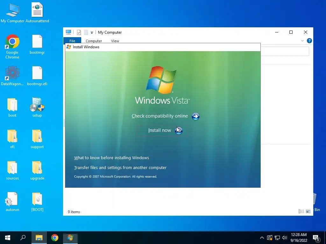Open the File tab in My Computer

click(x=72, y=41)
